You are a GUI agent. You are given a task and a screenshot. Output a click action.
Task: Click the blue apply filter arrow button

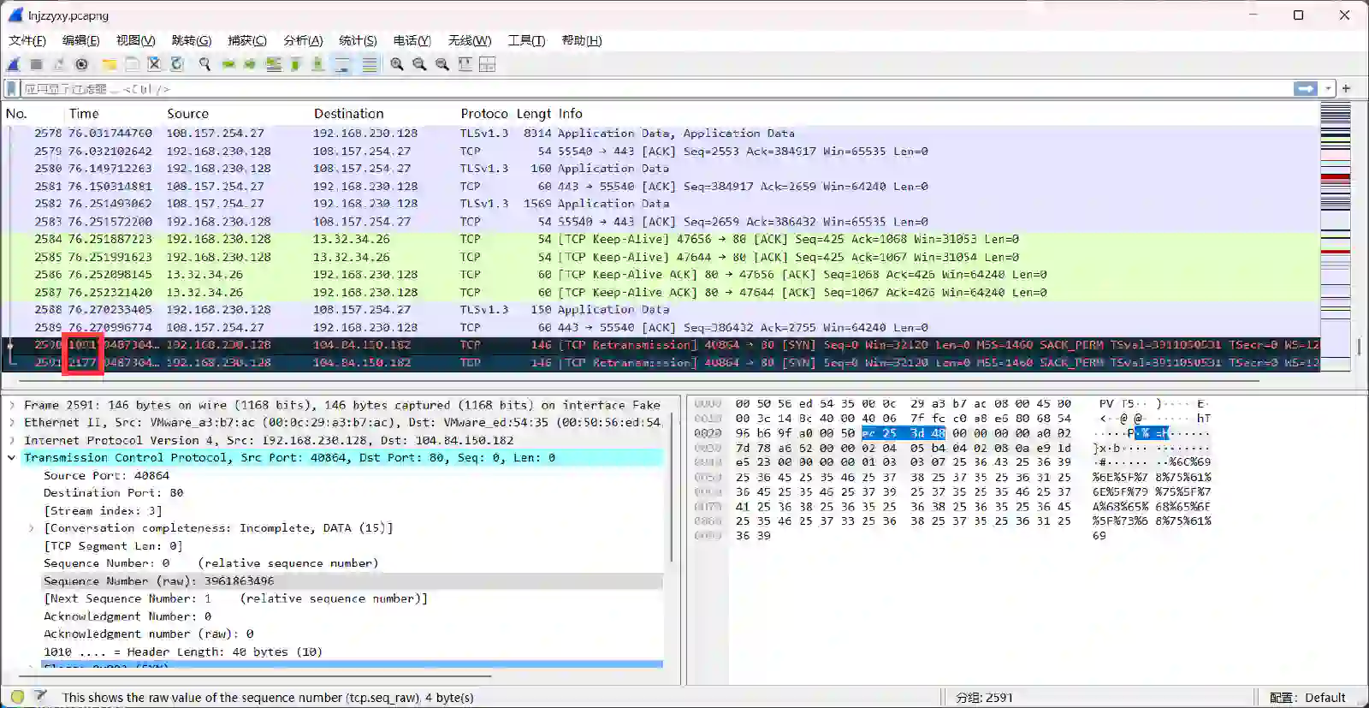[x=1306, y=89]
